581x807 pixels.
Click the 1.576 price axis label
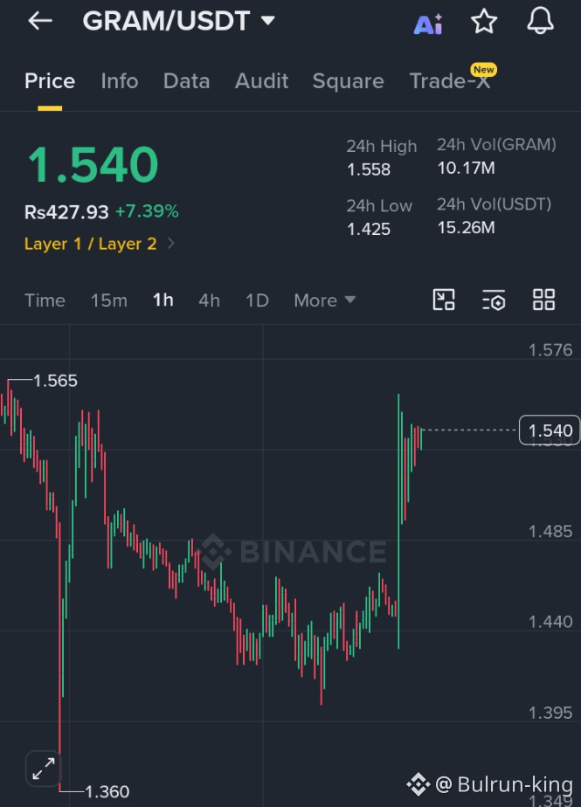550,350
